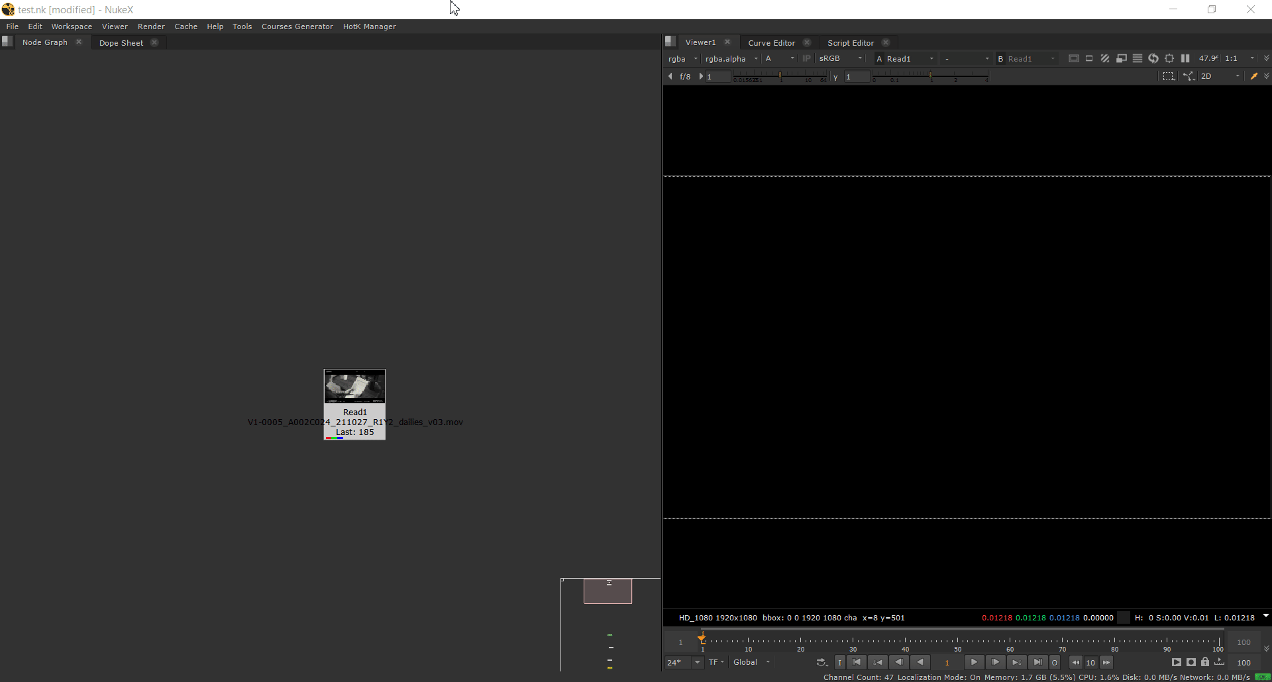
Task: Select the Read1 node thumbnail
Action: pyautogui.click(x=354, y=386)
